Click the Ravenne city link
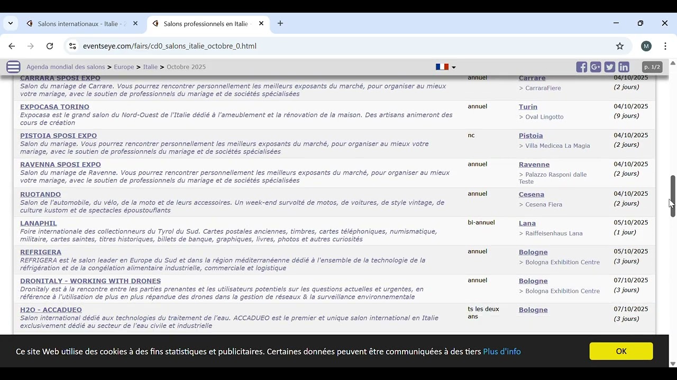Screen dimensions: 677x380 click(x=534, y=165)
